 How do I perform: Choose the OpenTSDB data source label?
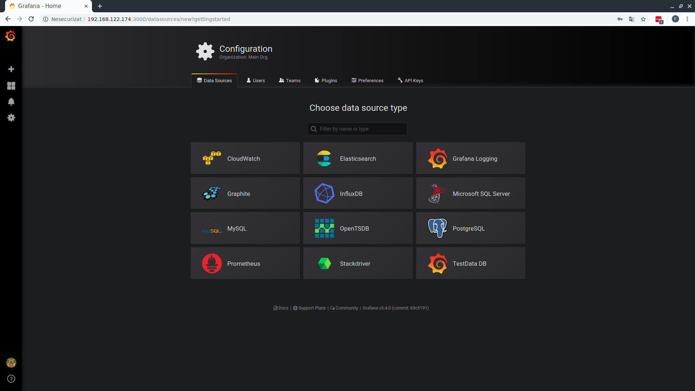tap(354, 228)
